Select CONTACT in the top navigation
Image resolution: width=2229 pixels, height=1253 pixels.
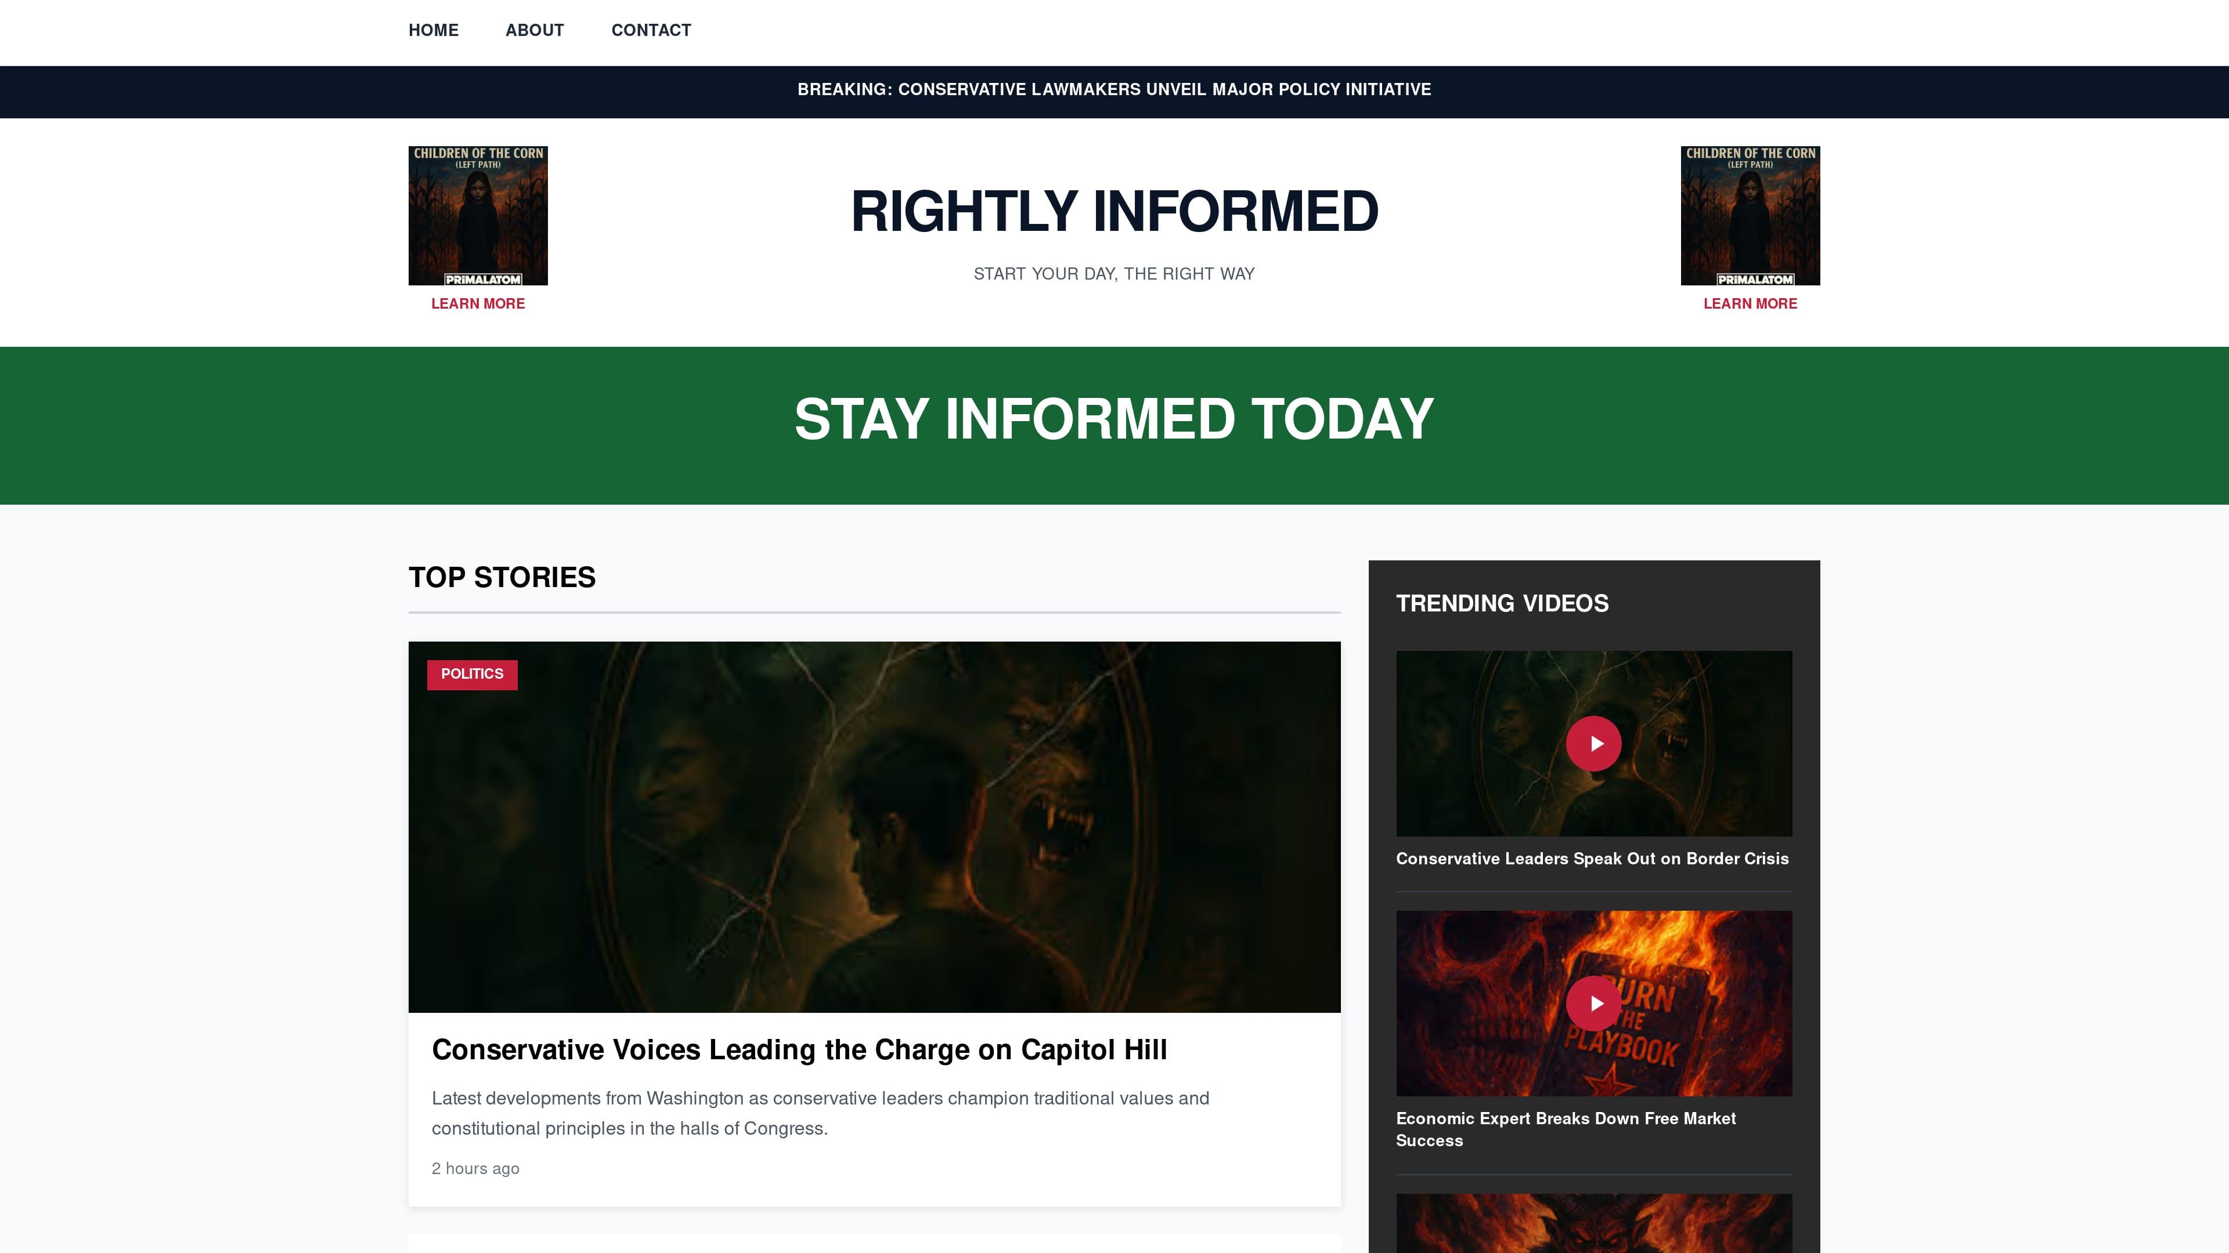click(651, 30)
